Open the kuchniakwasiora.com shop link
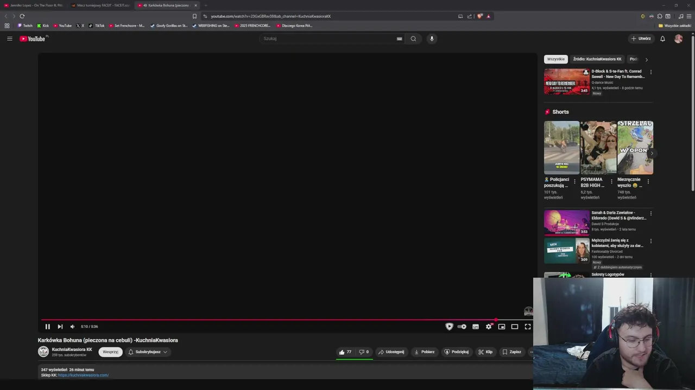This screenshot has height=390, width=695. pos(83,375)
